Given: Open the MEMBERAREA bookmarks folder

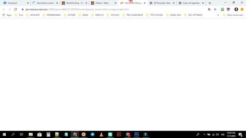Looking at the screenshot, I should tap(52, 15).
